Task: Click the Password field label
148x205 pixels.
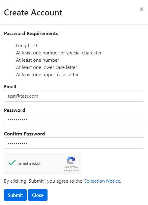Action: tap(14, 110)
